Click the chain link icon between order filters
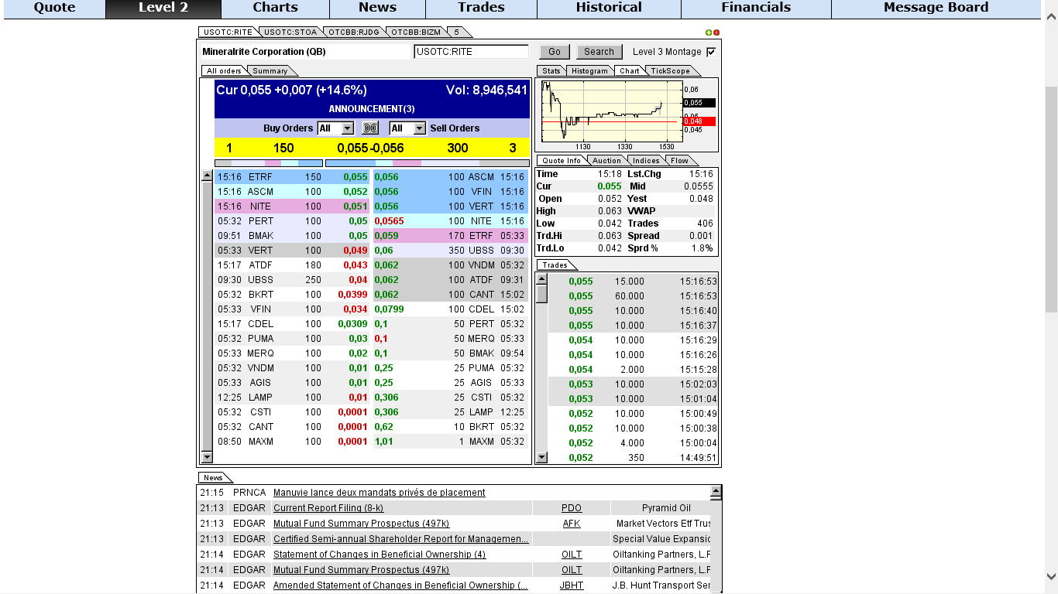1058x594 pixels. click(x=369, y=128)
